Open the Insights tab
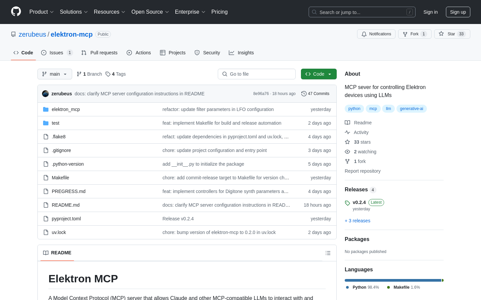This screenshot has width=481, height=300. [241, 53]
